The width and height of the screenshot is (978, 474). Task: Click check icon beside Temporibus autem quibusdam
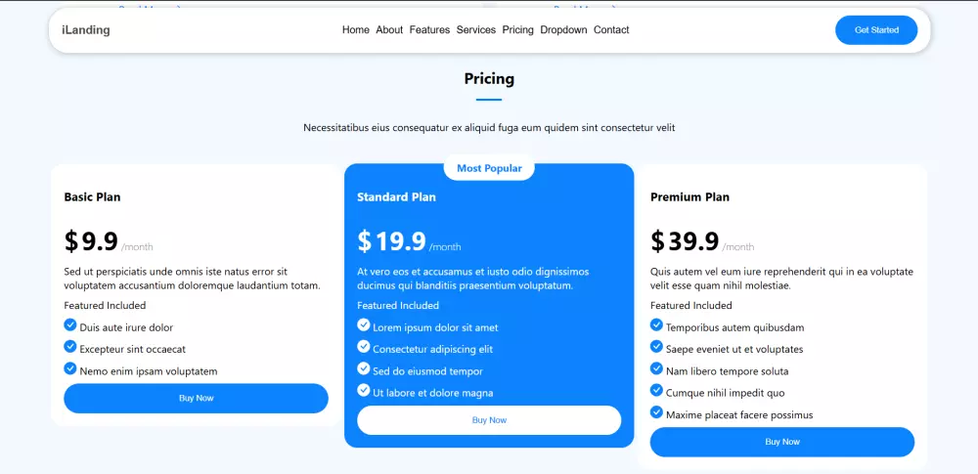click(x=657, y=325)
